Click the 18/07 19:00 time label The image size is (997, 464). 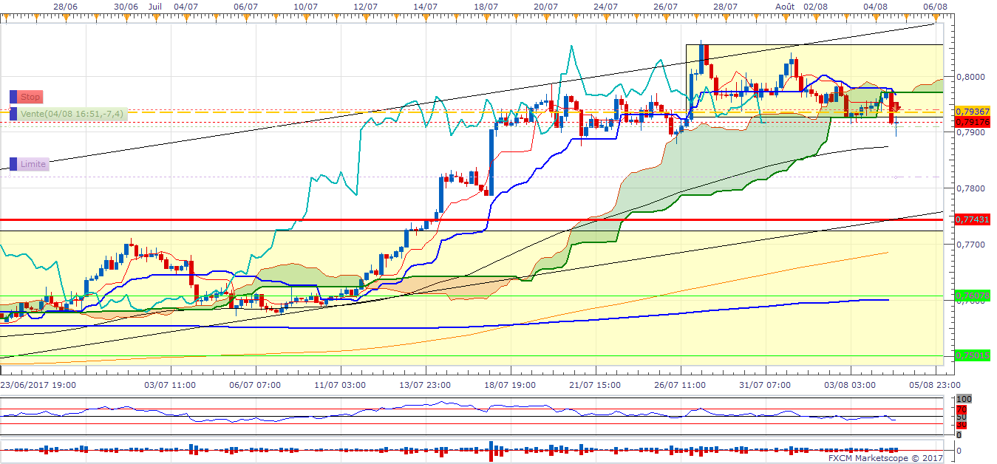[510, 385]
